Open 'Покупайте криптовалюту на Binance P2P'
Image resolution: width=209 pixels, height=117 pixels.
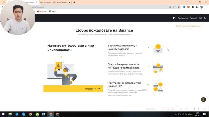click(x=124, y=84)
